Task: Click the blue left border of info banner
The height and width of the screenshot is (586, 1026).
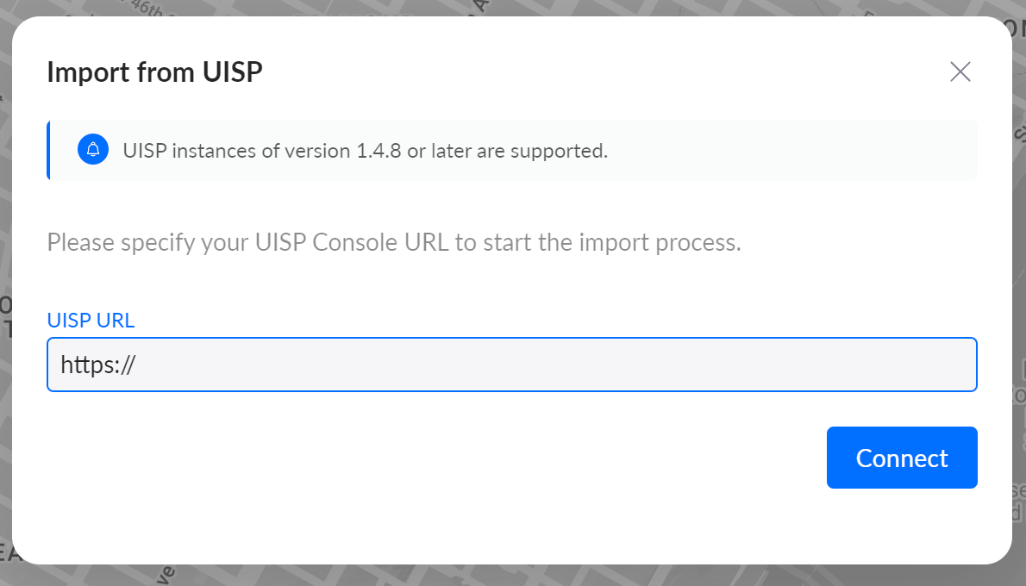Action: pos(48,151)
